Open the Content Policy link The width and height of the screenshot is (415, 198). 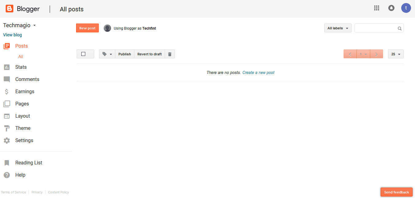pyautogui.click(x=59, y=192)
